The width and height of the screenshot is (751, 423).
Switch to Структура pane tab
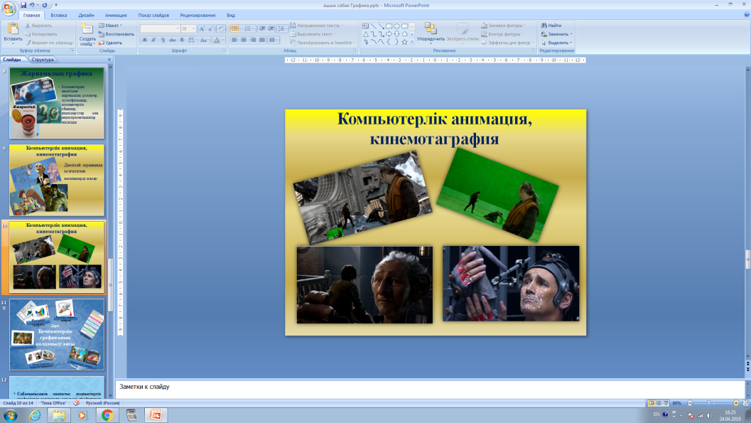pos(43,60)
